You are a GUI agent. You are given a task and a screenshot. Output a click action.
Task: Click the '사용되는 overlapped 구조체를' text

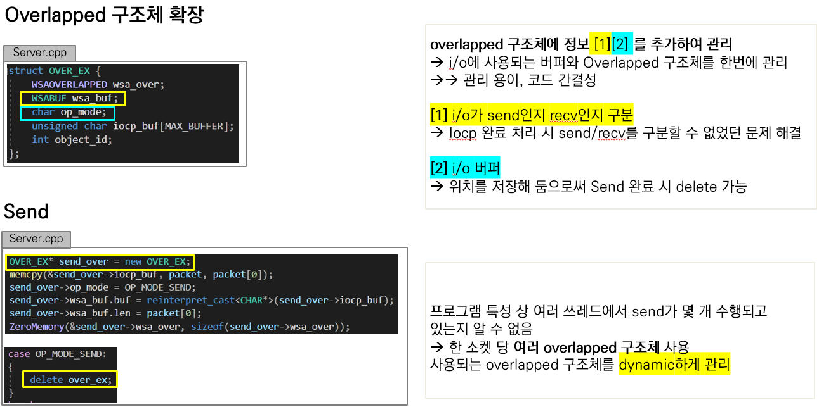point(523,365)
